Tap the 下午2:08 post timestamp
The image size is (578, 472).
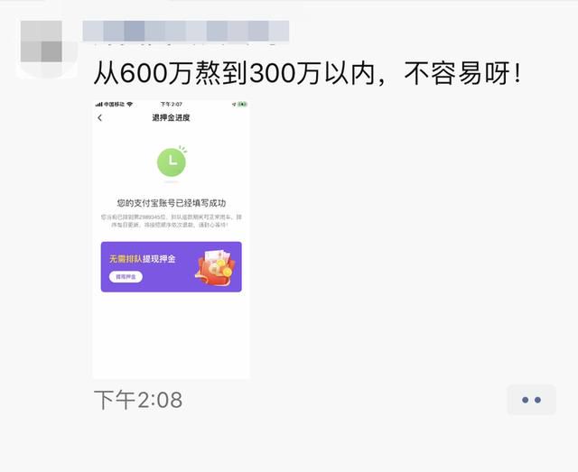point(138,400)
